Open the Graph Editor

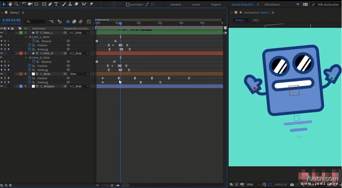[89, 21]
